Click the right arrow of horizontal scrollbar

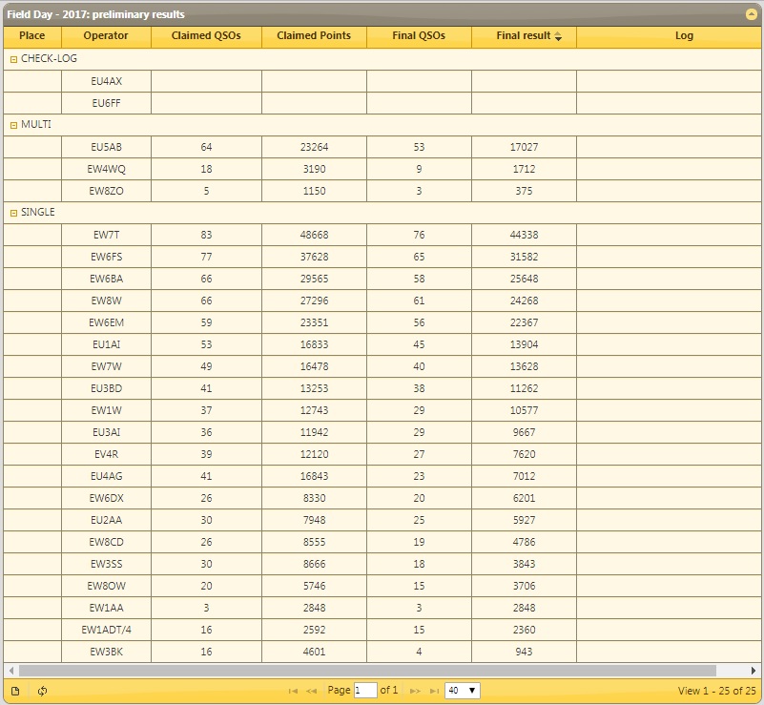[x=754, y=671]
